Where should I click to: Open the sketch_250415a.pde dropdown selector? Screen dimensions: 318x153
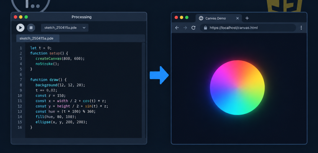pyautogui.click(x=65, y=28)
